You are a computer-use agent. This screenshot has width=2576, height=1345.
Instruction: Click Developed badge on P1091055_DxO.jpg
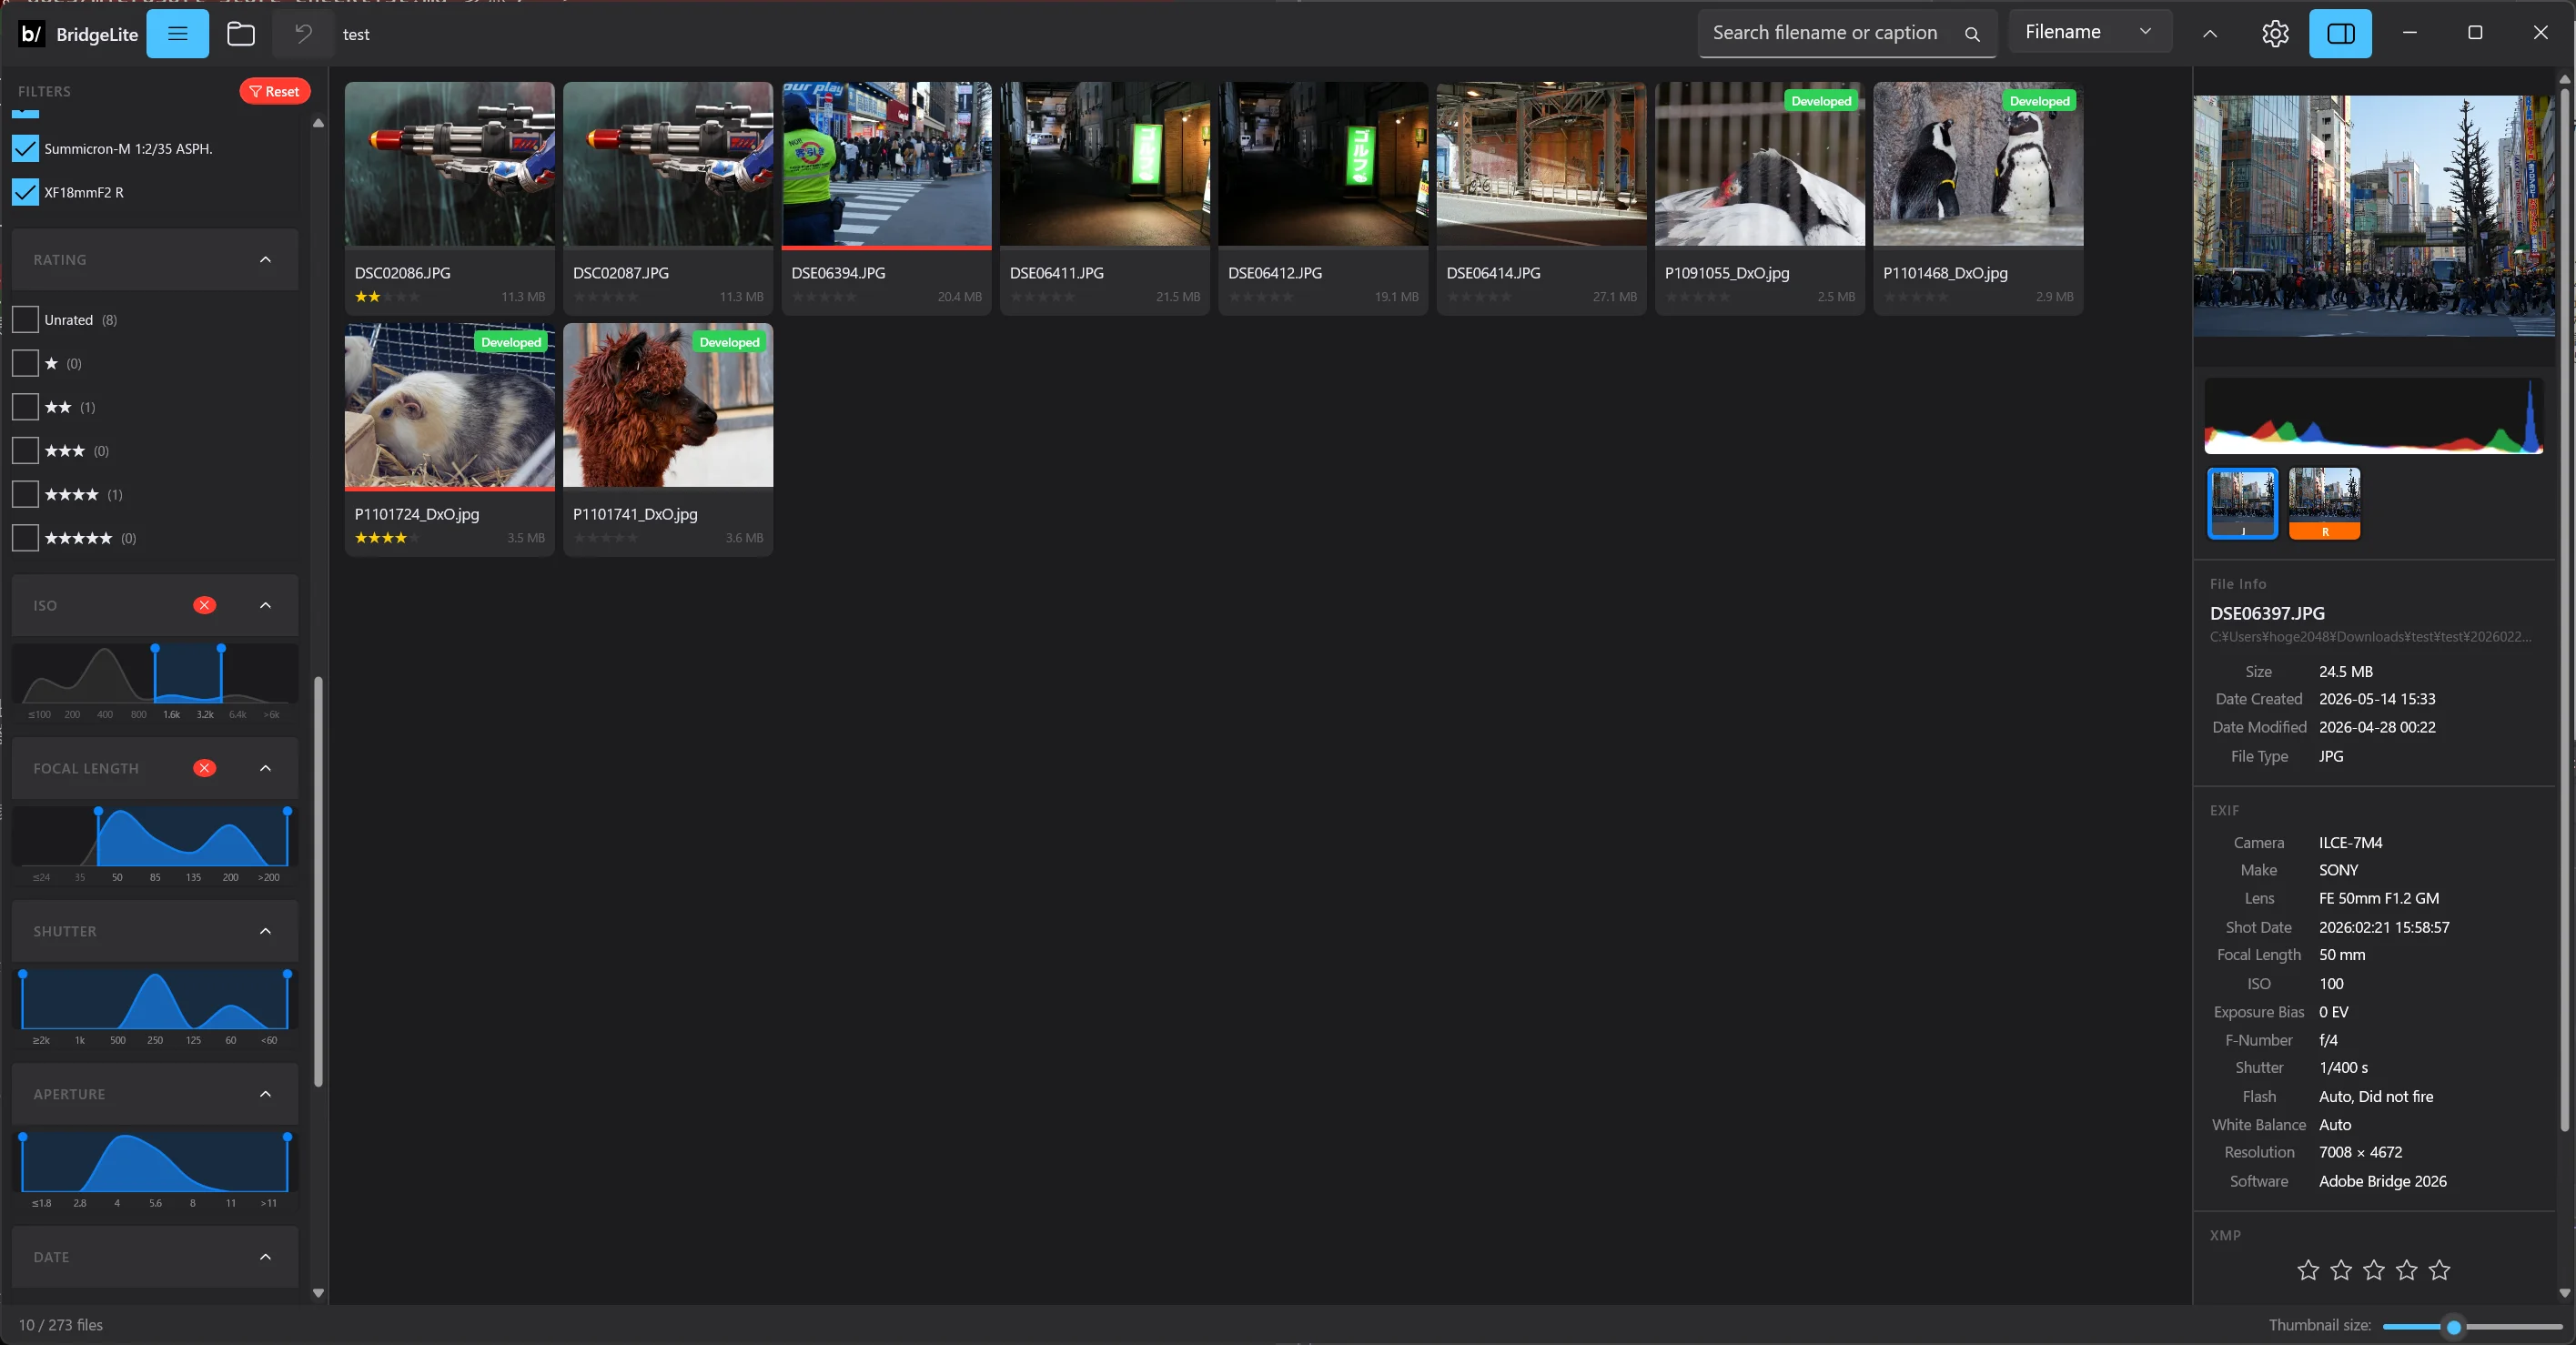[1821, 101]
